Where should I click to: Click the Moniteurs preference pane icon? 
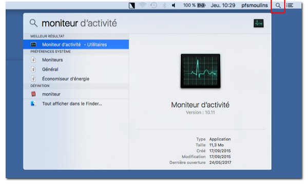(33, 60)
